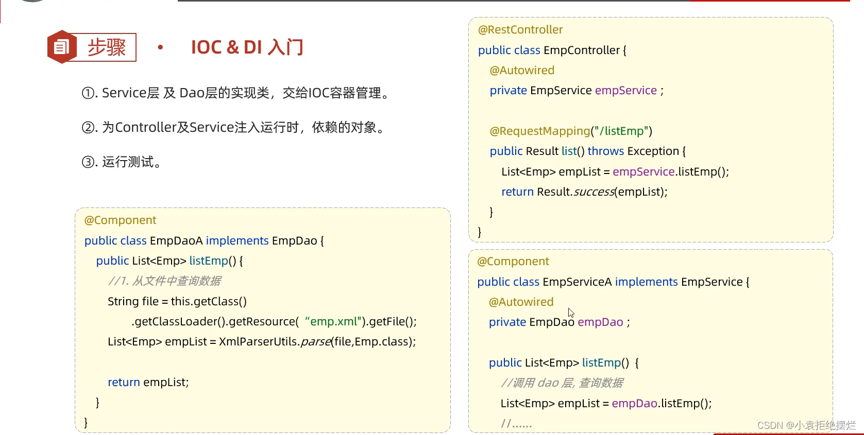864x435 pixels.
Task: Click return empList; in EmpDaoA
Action: coord(148,382)
